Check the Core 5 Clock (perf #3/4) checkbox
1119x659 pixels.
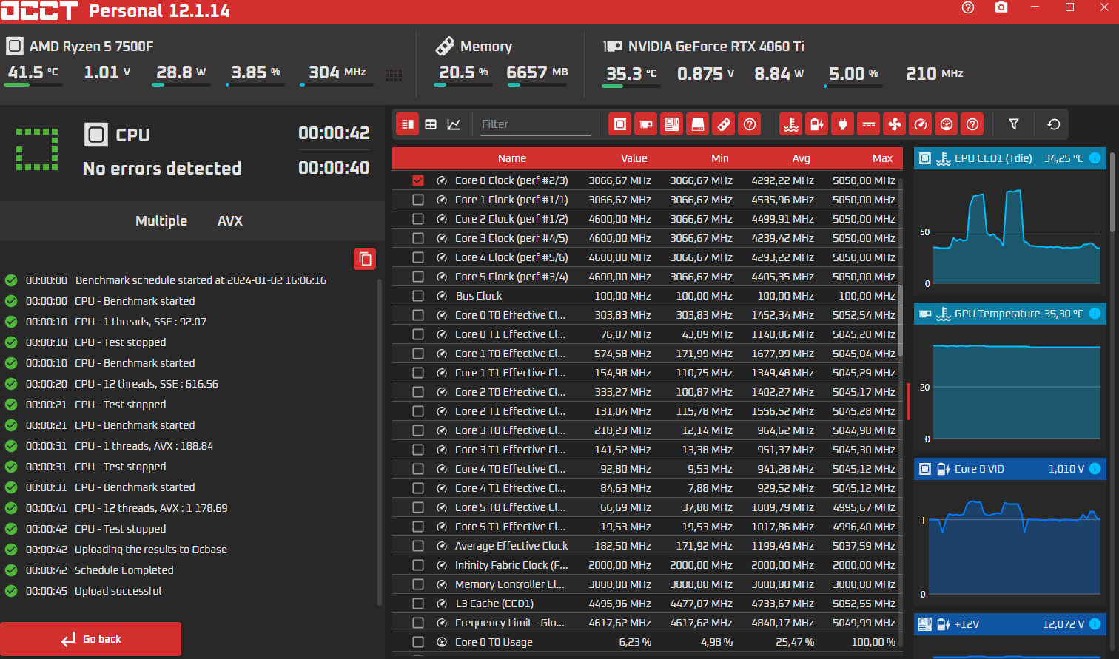coord(418,277)
